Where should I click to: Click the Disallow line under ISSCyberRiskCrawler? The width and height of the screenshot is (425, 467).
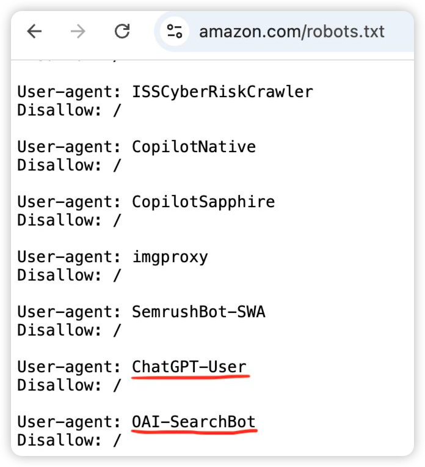pyautogui.click(x=69, y=111)
